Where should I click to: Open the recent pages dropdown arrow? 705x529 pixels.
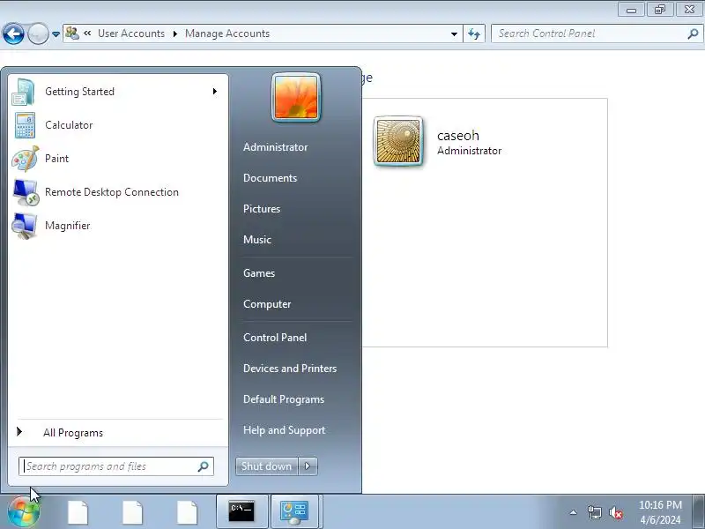56,34
